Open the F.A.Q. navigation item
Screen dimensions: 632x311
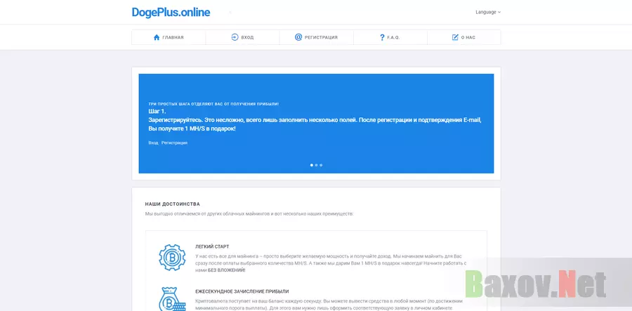[x=390, y=37]
